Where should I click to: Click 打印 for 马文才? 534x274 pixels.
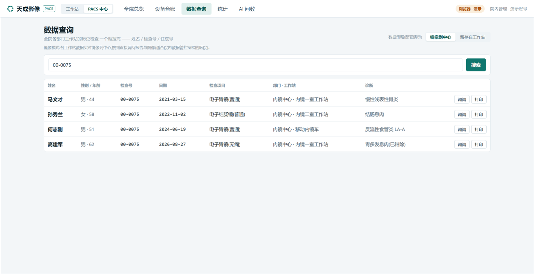pyautogui.click(x=479, y=99)
